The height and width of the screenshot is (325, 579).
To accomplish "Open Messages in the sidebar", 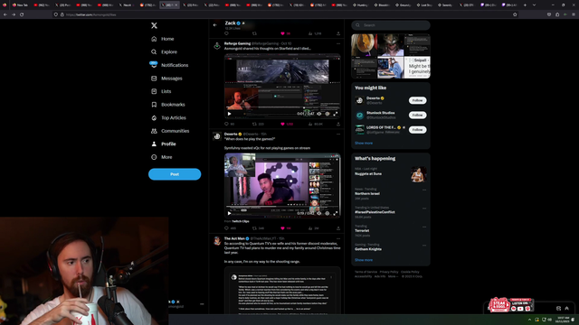I will pyautogui.click(x=166, y=79).
